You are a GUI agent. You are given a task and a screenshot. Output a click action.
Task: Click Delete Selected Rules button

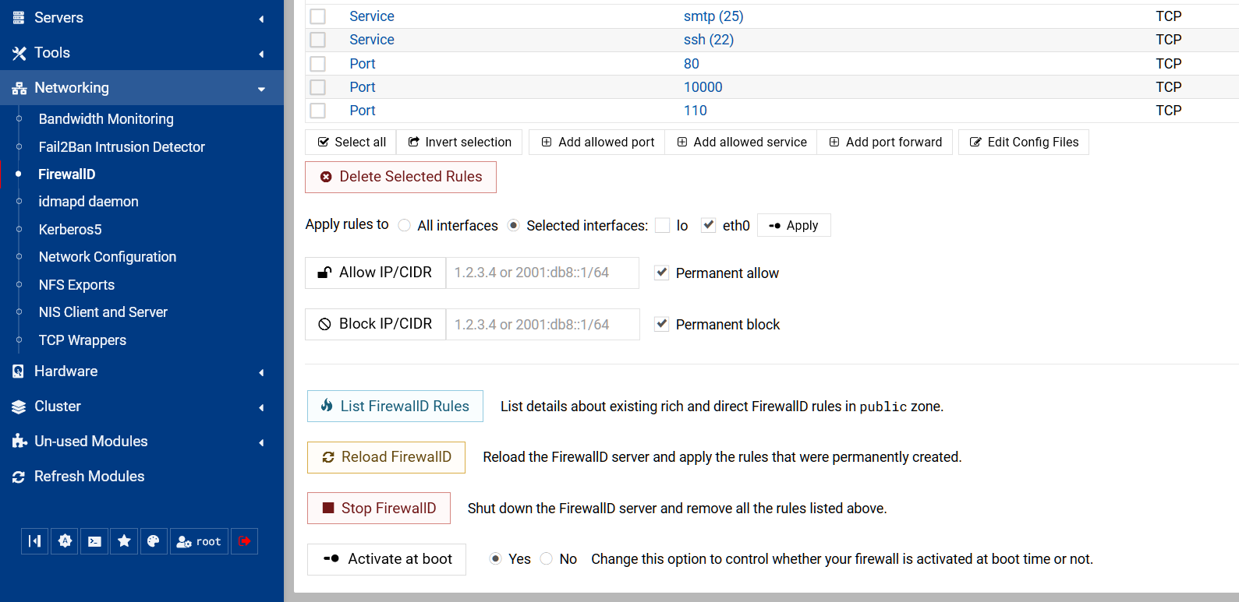point(401,178)
